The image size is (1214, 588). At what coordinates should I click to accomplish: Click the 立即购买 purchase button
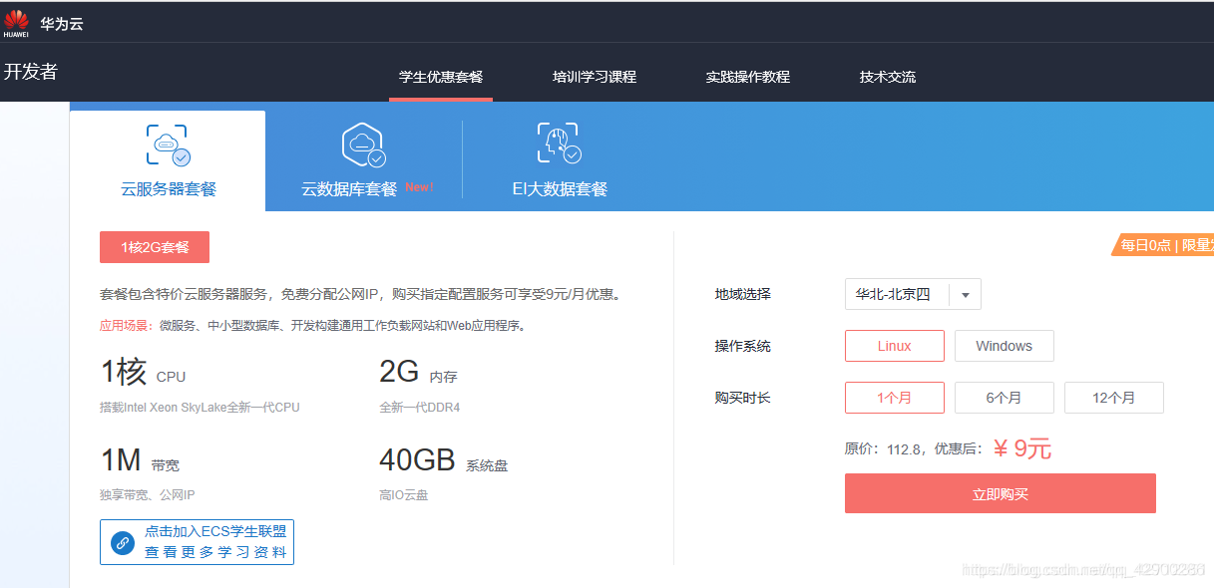pyautogui.click(x=1000, y=492)
